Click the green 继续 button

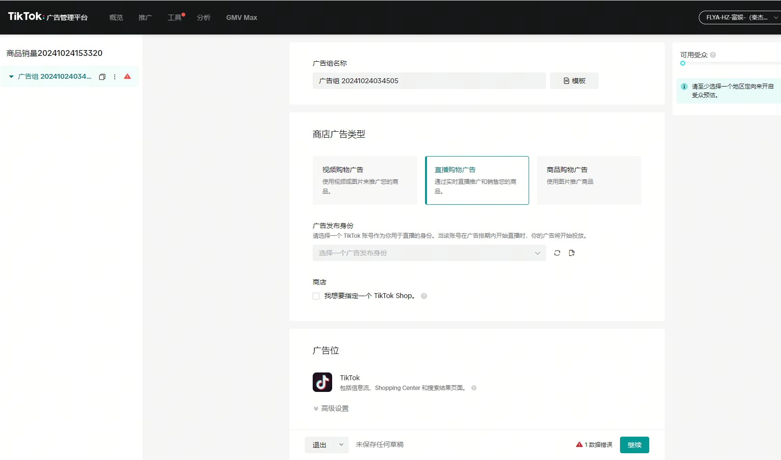click(635, 445)
